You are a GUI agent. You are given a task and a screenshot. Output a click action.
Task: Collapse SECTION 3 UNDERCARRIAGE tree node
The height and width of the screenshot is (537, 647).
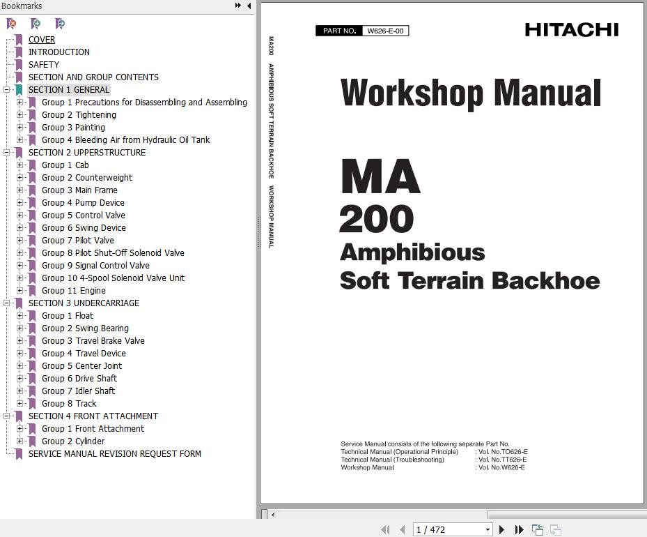(x=6, y=303)
